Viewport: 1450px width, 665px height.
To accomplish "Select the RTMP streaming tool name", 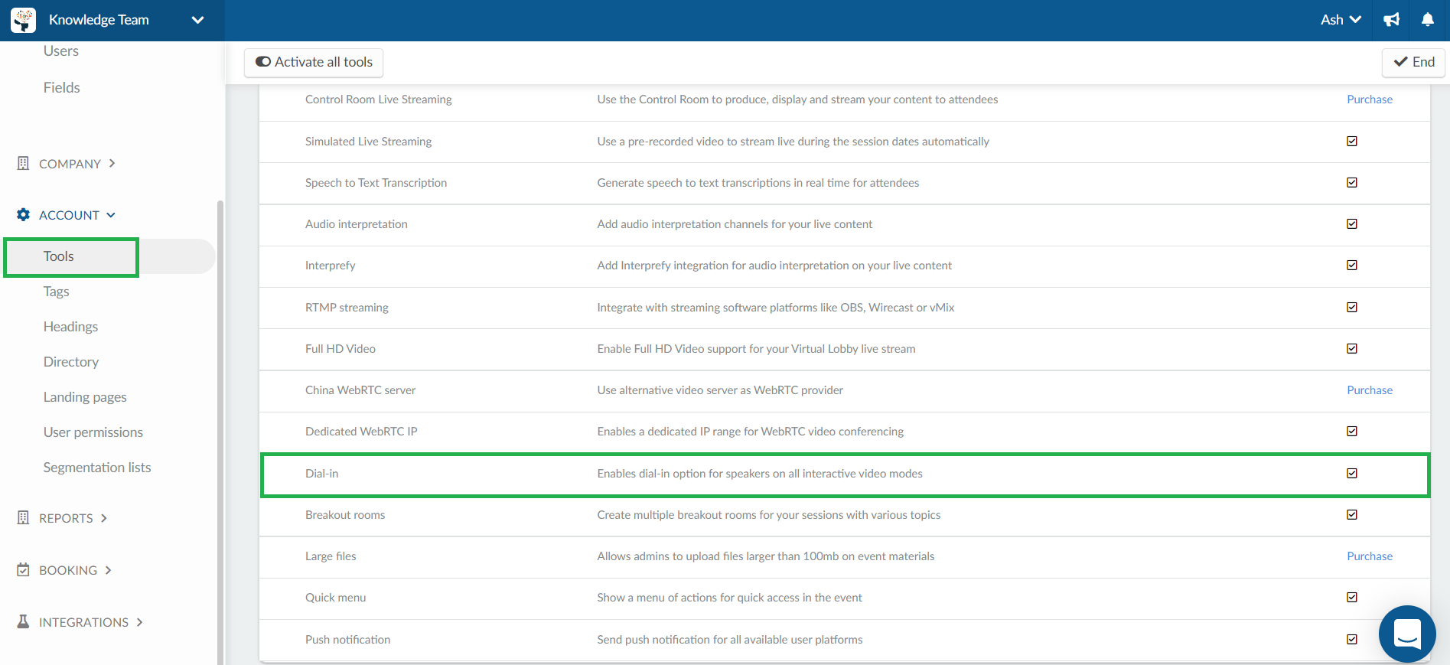I will click(x=347, y=308).
